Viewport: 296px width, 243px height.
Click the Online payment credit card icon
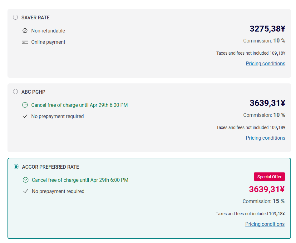[x=25, y=42]
